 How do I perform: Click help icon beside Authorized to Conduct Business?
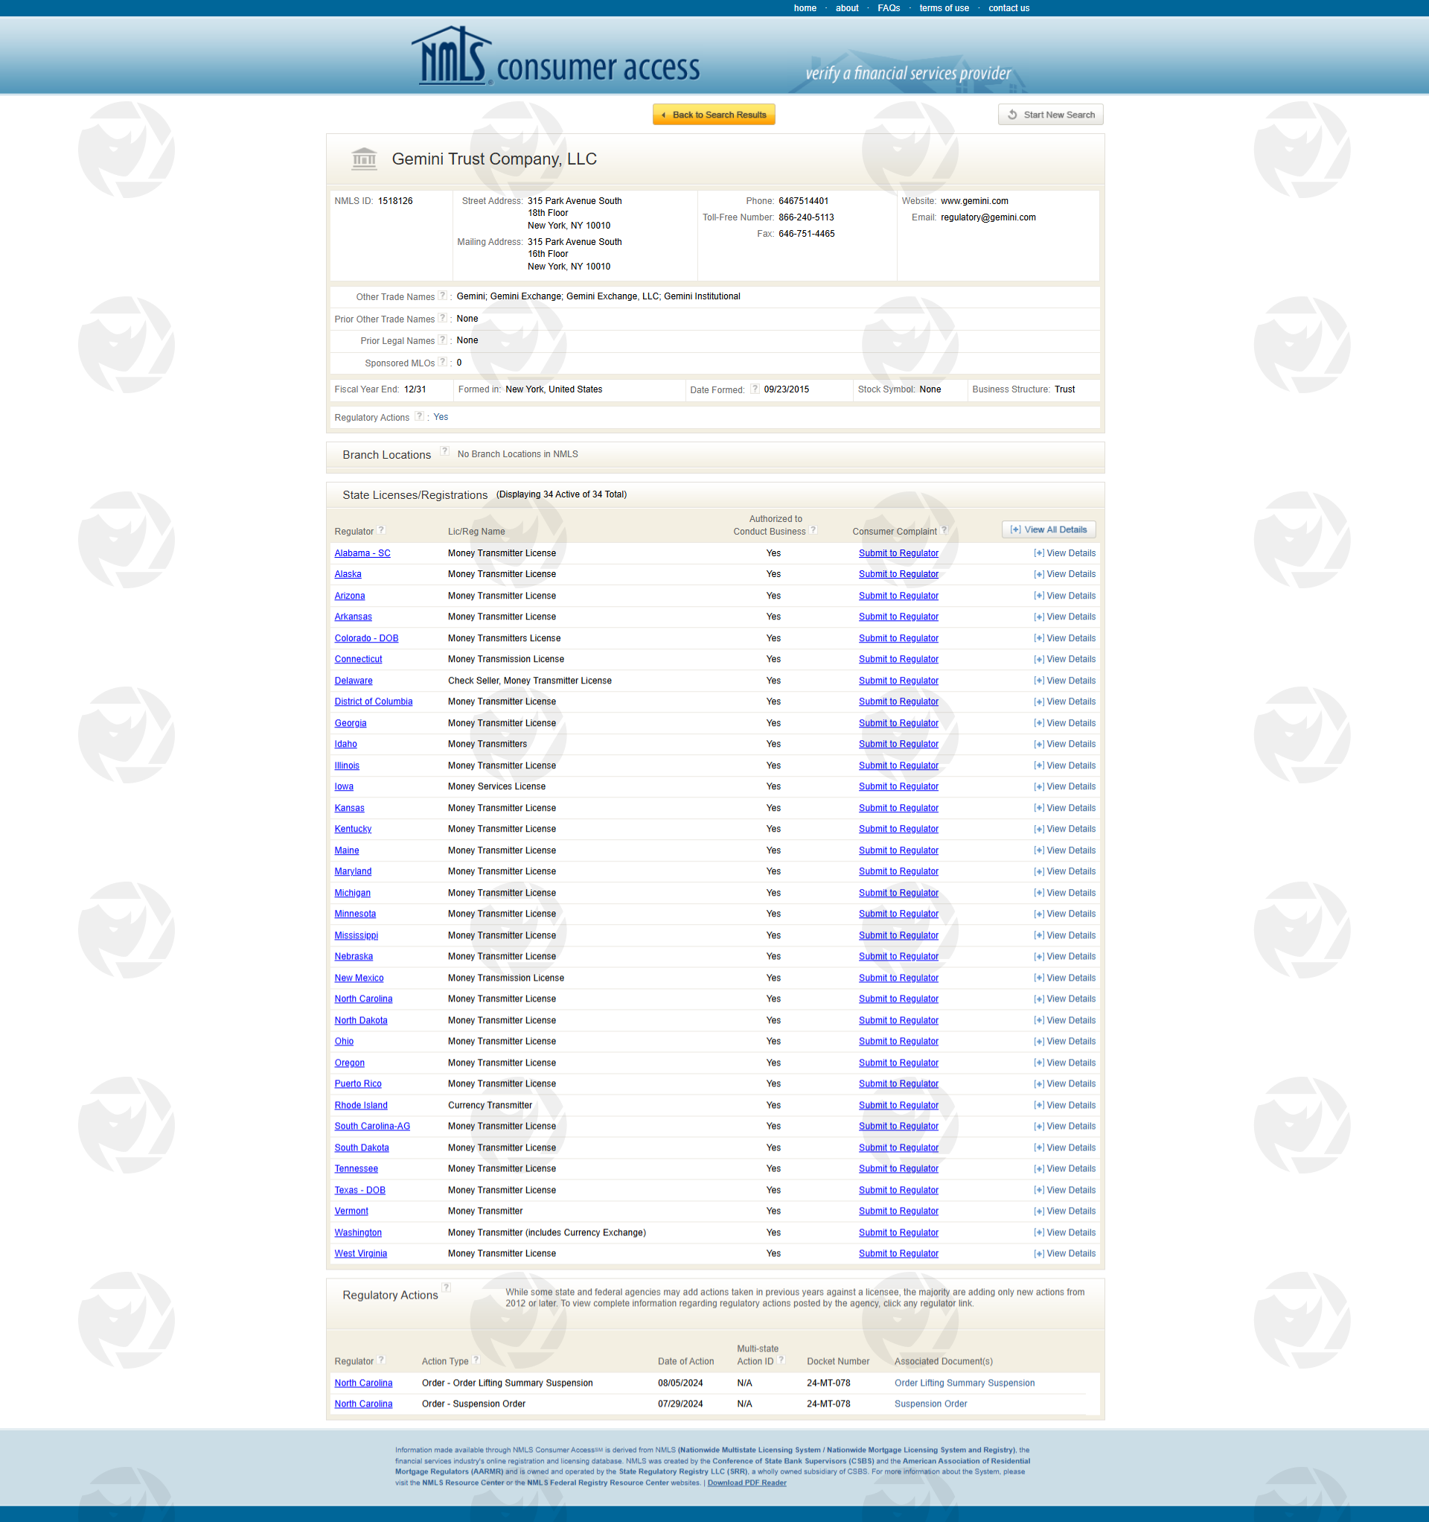(813, 531)
